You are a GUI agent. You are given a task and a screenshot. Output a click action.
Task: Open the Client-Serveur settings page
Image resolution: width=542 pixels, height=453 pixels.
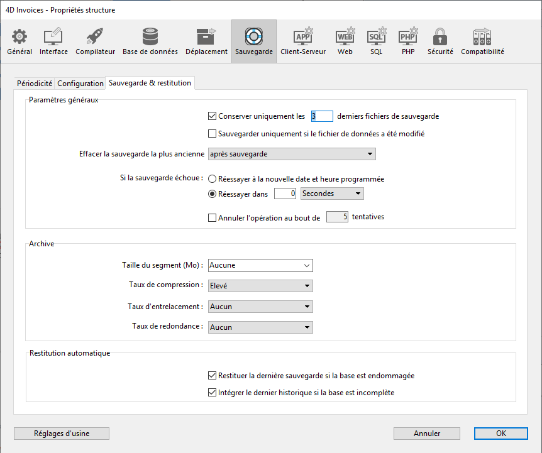coord(303,37)
